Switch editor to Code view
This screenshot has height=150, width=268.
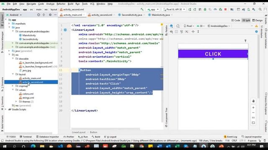click(236, 20)
